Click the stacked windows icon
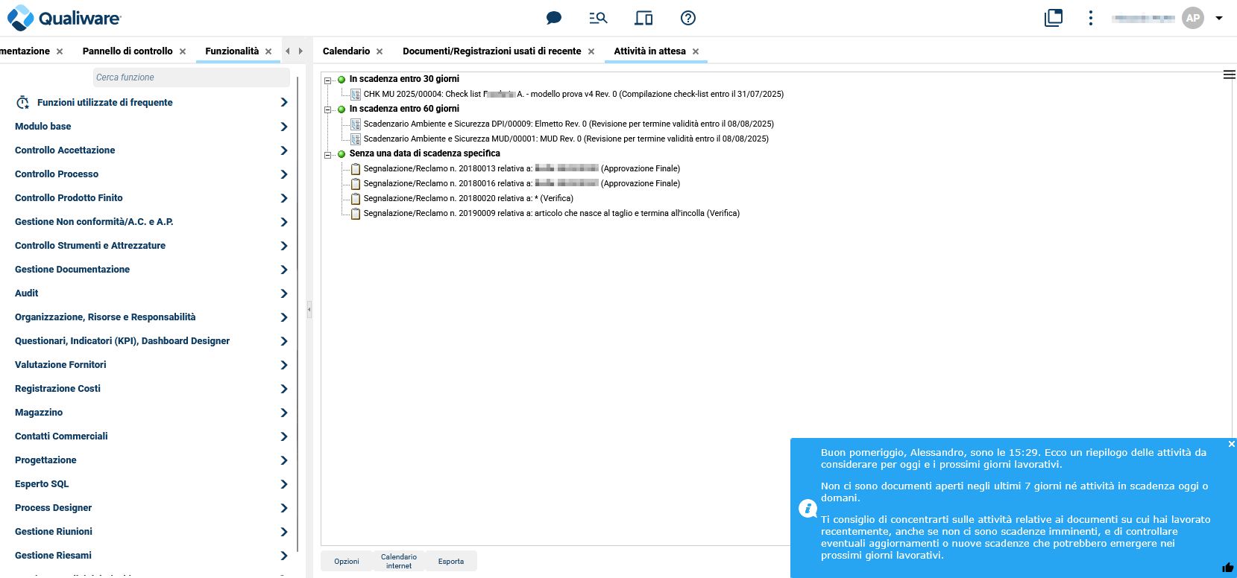 point(1053,18)
